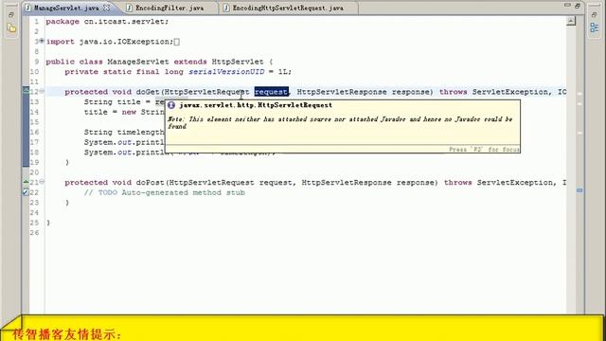Click 'Press F2 for focus' in the hover
Viewport: 606px width, 341px height.
click(x=484, y=150)
